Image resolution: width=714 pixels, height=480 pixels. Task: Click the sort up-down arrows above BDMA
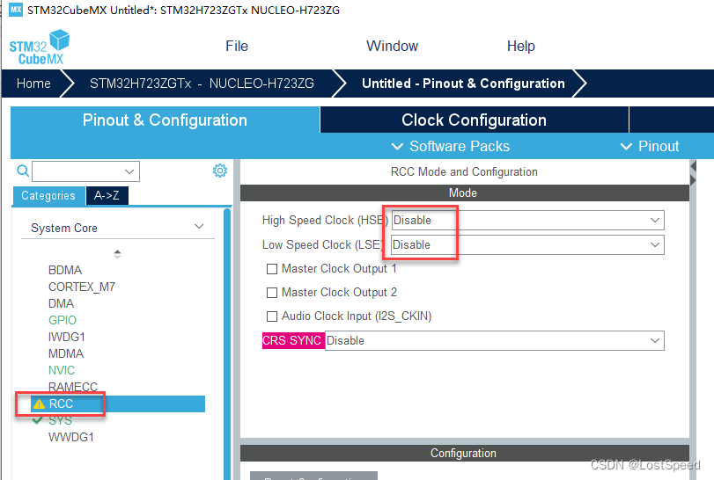[x=117, y=254]
